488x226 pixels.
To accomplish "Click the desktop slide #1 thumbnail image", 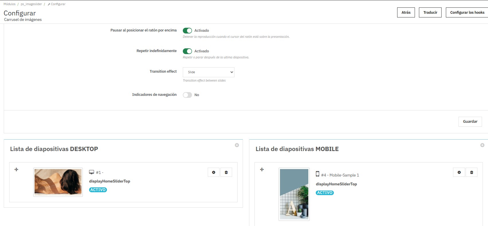I will pyautogui.click(x=58, y=182).
